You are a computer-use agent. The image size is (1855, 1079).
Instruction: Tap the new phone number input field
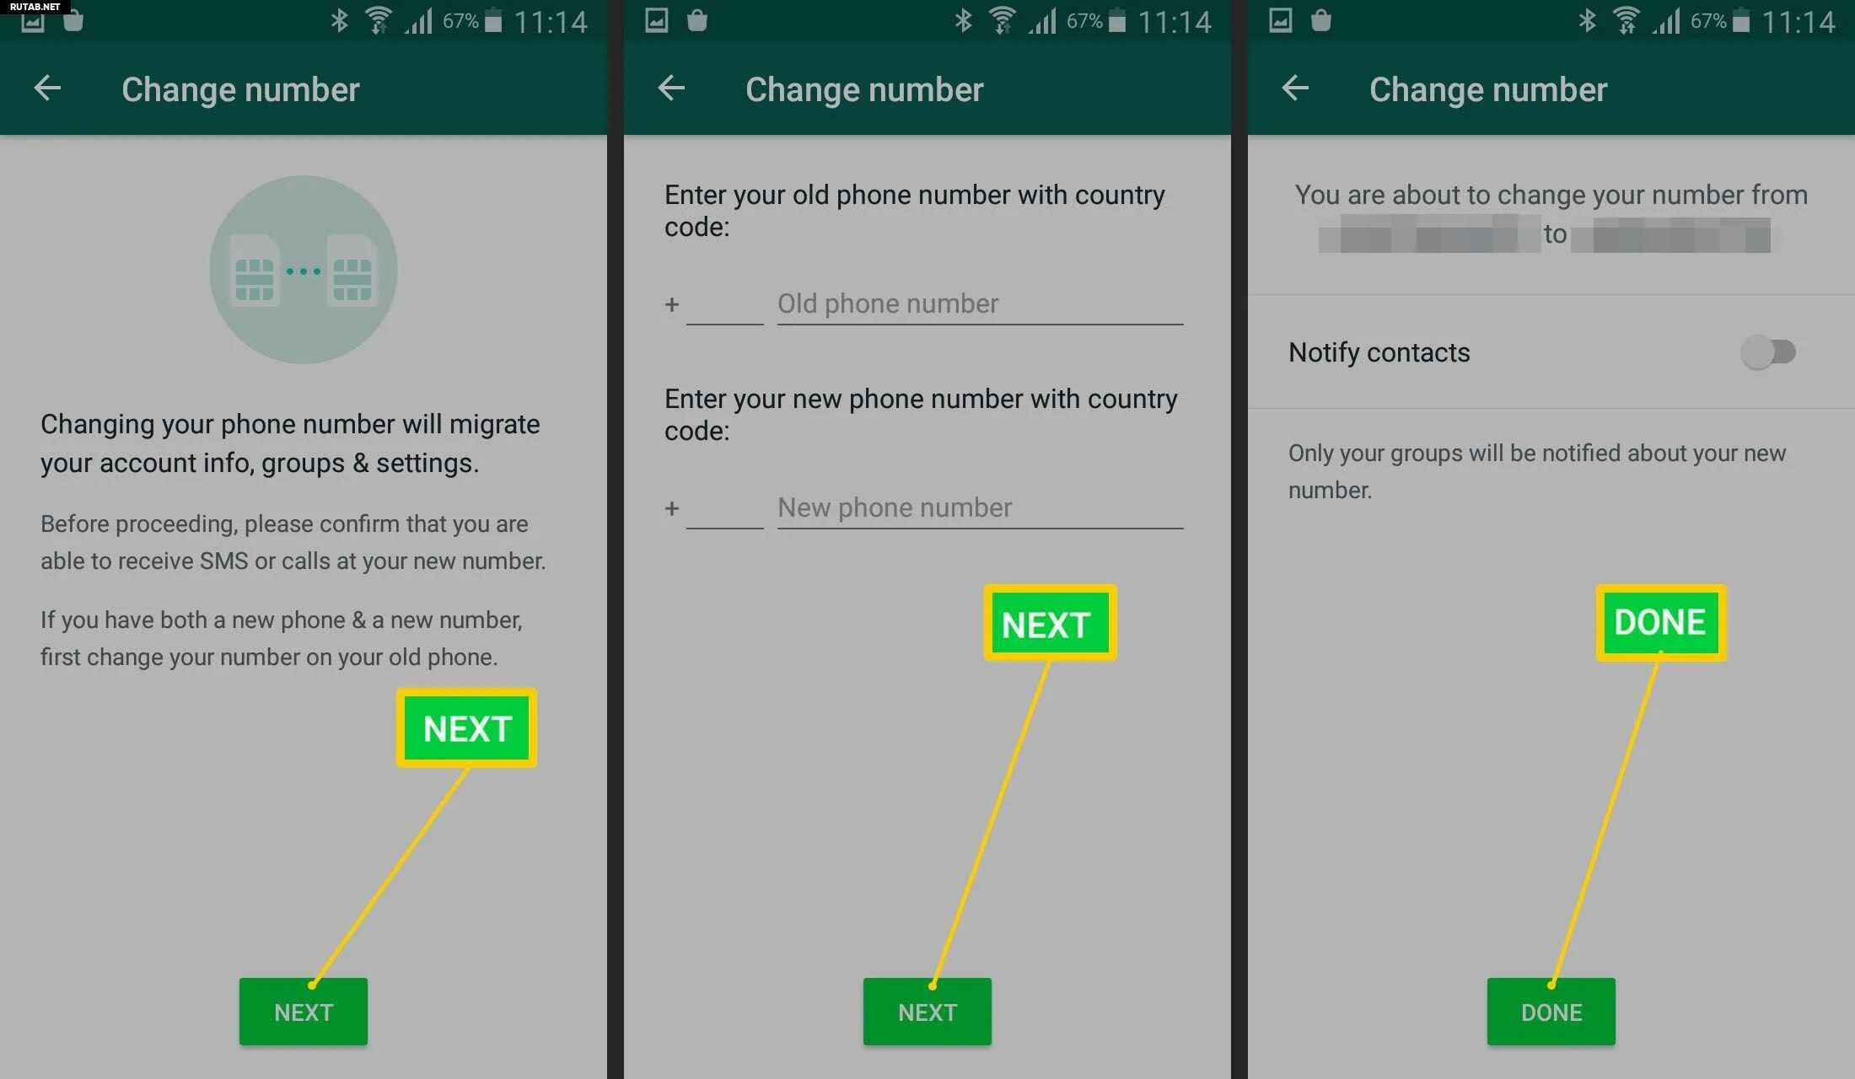pyautogui.click(x=980, y=507)
